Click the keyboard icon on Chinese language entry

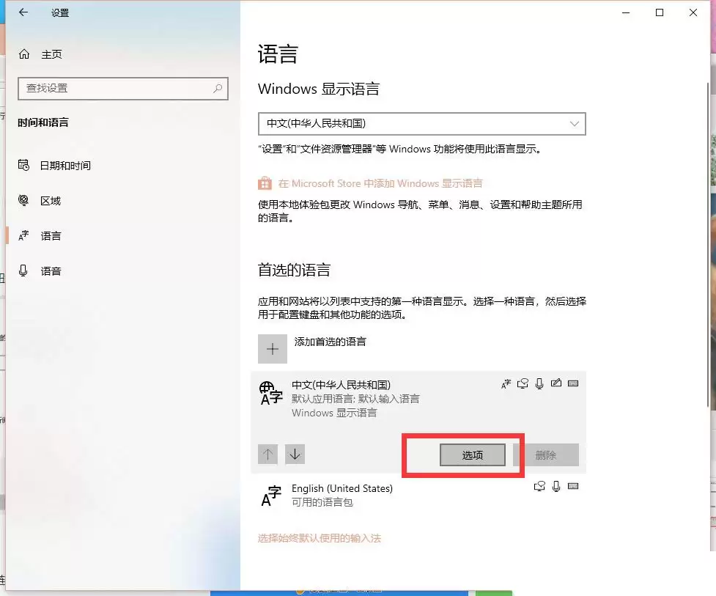(x=573, y=383)
